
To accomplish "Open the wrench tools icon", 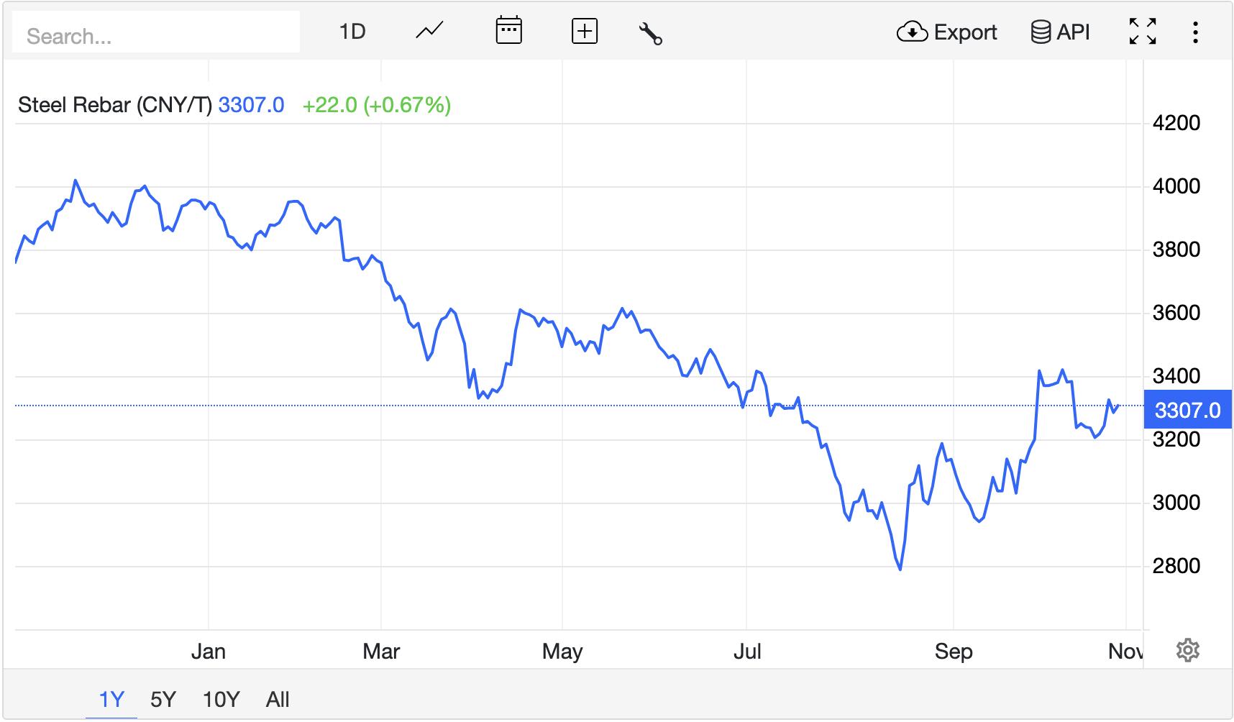I will [650, 33].
